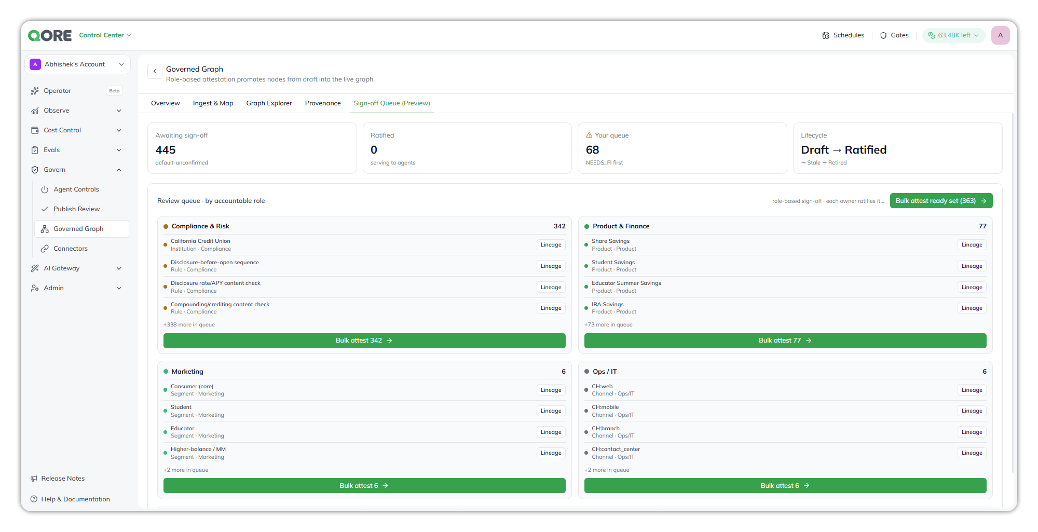The width and height of the screenshot is (1038, 532).
Task: Open Lineage for Educator segment
Action: (551, 432)
